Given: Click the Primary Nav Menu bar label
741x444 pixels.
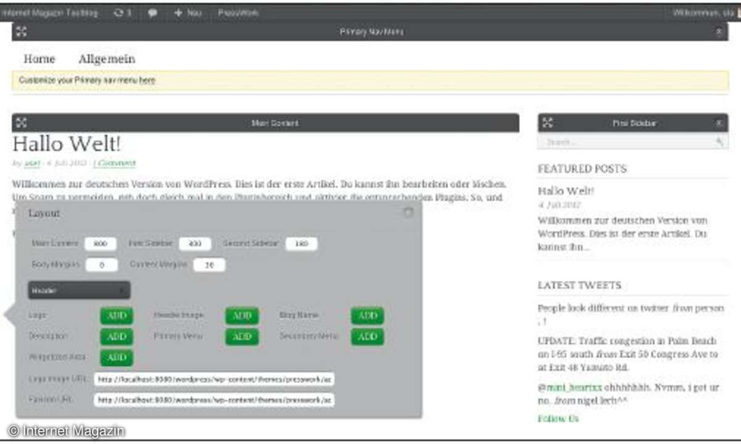Looking at the screenshot, I should click(372, 31).
